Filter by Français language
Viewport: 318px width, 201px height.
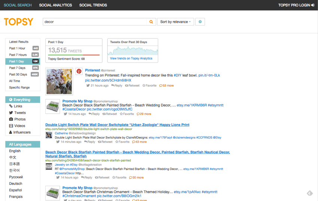pyautogui.click(x=16, y=197)
